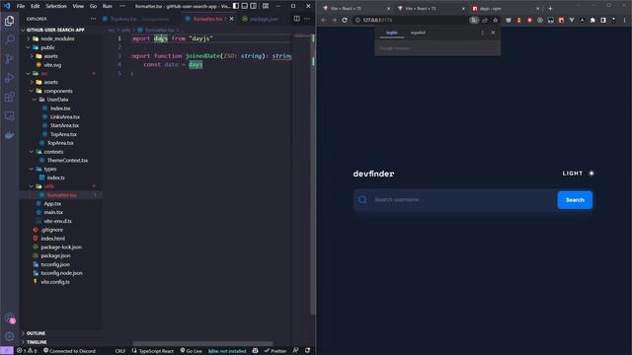Open the Extensions view
632x355 pixels.
pyautogui.click(x=9, y=97)
